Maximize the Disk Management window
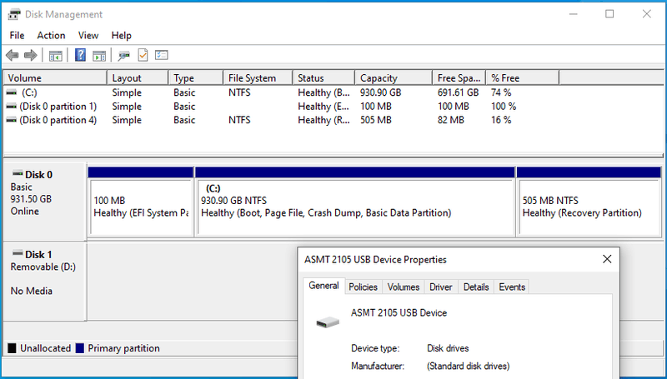This screenshot has height=379, width=667. coord(609,14)
